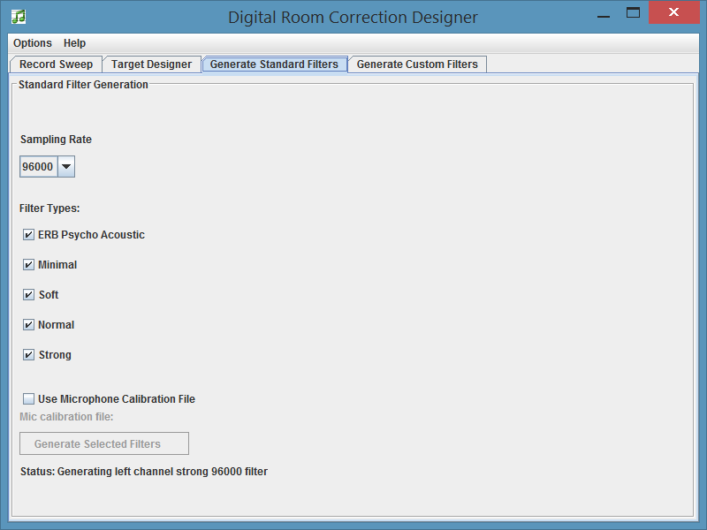Toggle the Normal filter checkbox

click(x=29, y=324)
